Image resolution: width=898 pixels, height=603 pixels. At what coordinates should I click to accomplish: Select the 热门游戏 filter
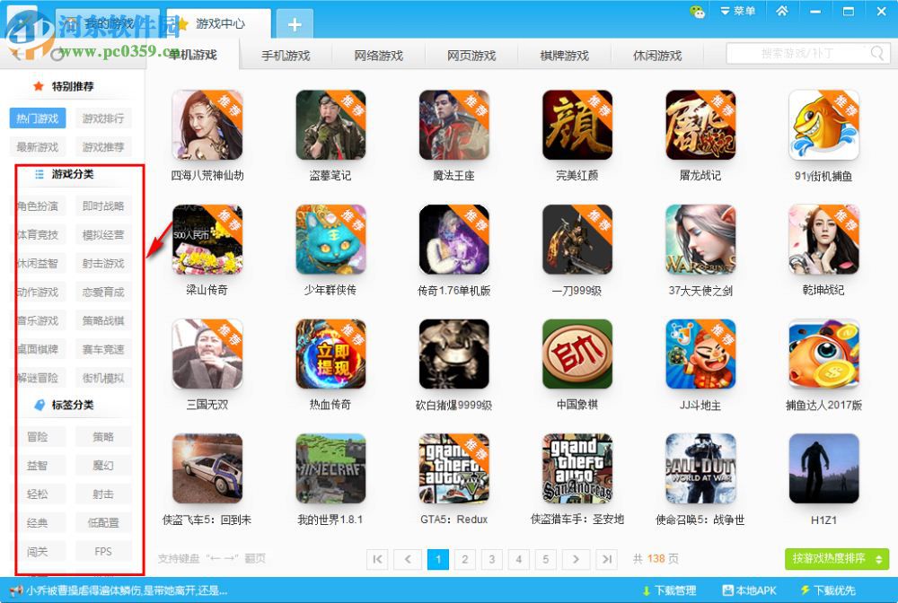pos(37,118)
